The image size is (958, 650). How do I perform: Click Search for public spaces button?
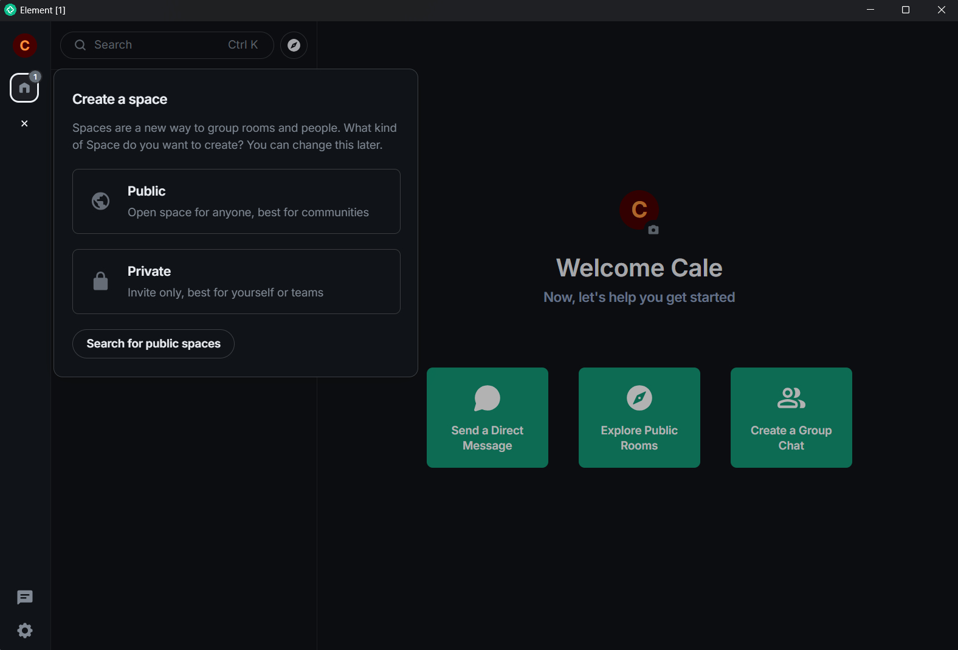(153, 344)
